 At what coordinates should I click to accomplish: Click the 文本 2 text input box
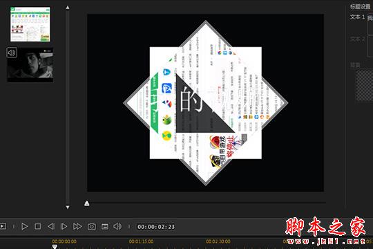click(x=370, y=46)
